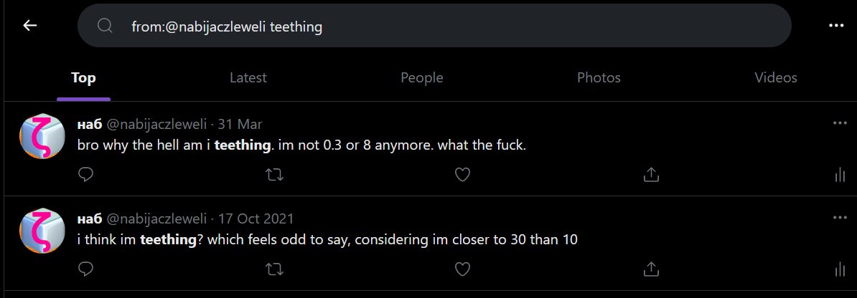
Task: Share the 31 Mar tweet
Action: pyautogui.click(x=651, y=174)
